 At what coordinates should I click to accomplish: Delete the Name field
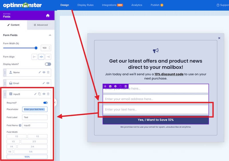tap(48, 72)
